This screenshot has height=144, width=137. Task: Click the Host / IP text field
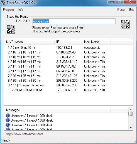(x=74, y=21)
